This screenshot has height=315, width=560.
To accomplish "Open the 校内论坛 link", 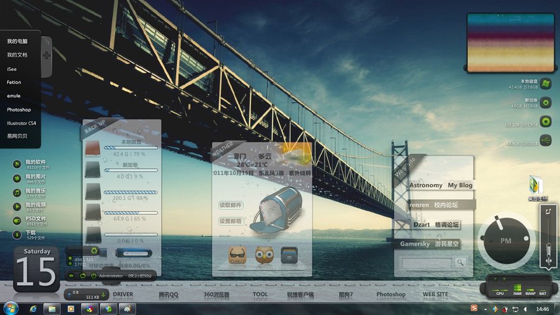I will coord(446,205).
